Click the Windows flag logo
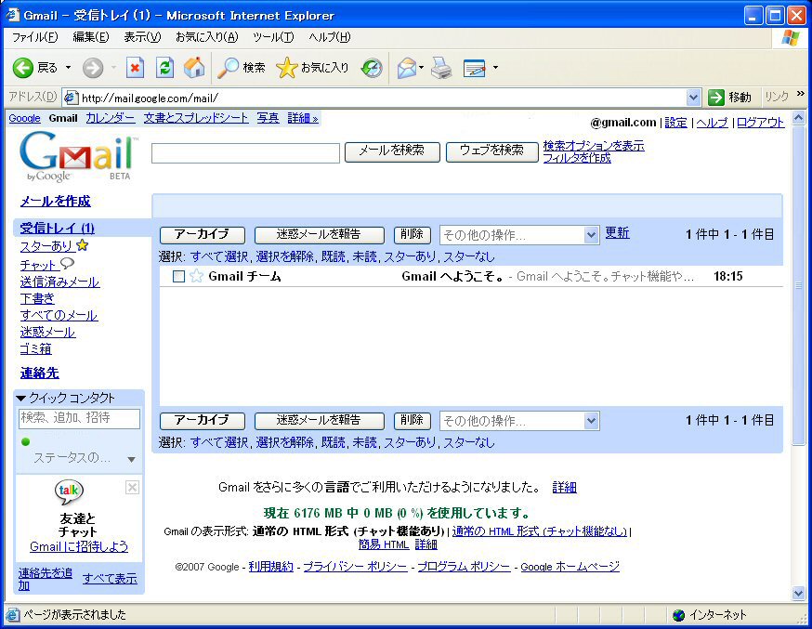Image resolution: width=812 pixels, height=629 pixels. pyautogui.click(x=791, y=37)
